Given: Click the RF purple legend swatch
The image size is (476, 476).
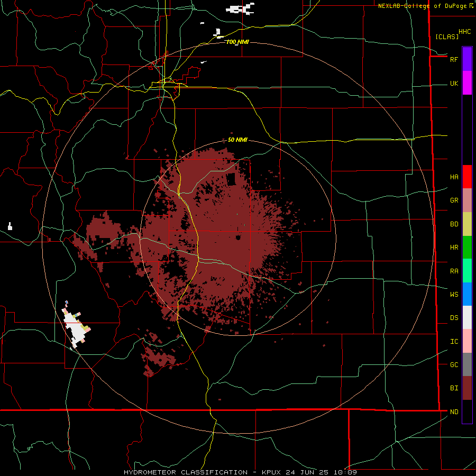Looking at the screenshot, I should point(467,59).
